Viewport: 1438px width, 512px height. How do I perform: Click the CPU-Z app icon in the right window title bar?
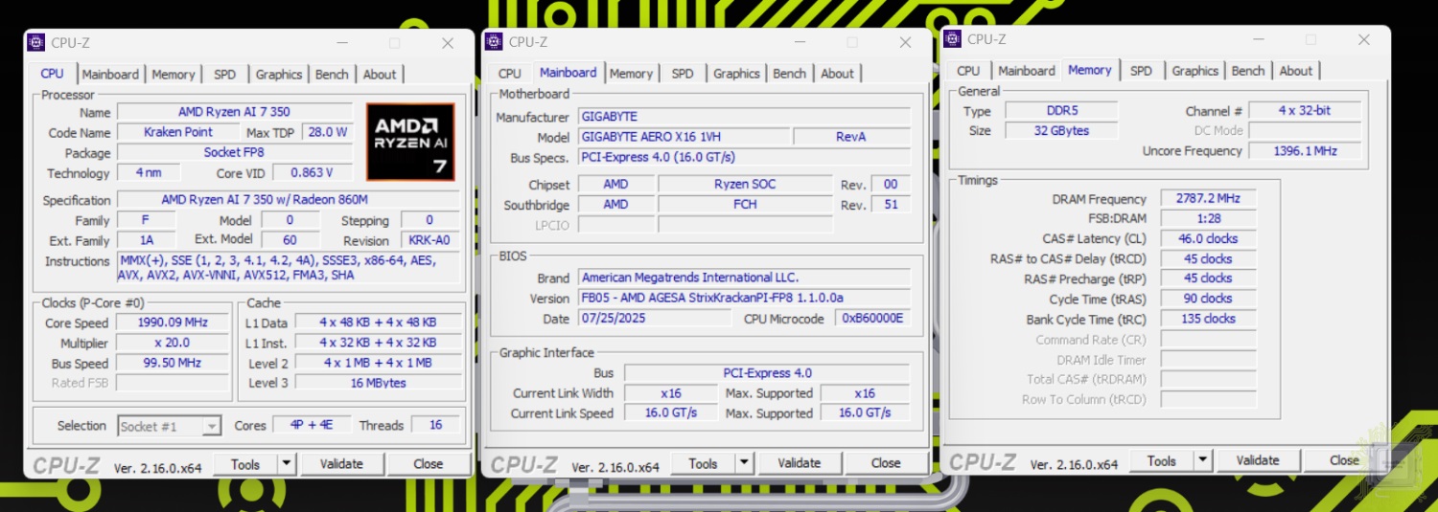click(952, 38)
